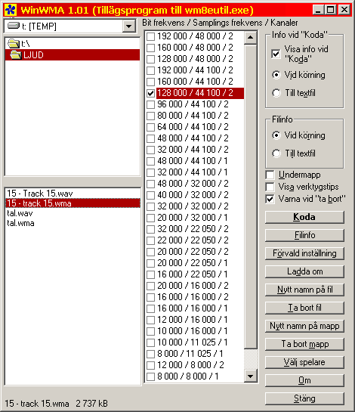
Task: Check the 96 000 / 44 100 / 2 box
Action: (150, 104)
